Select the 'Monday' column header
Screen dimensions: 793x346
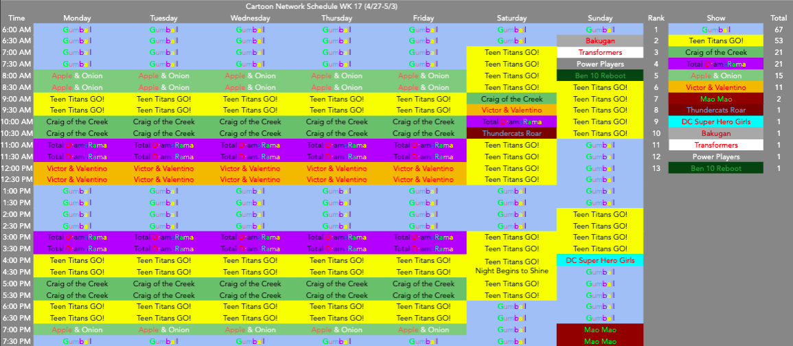[77, 18]
